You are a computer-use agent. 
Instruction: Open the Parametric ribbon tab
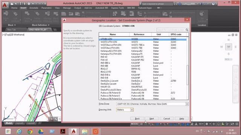click(47, 8)
